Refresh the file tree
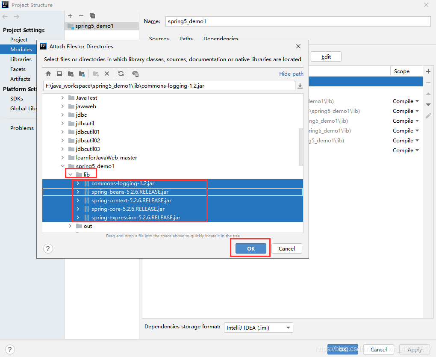 tap(121, 74)
